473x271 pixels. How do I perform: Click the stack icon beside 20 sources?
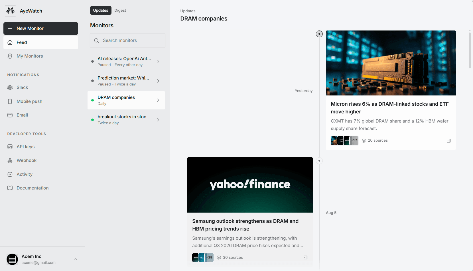click(x=364, y=140)
